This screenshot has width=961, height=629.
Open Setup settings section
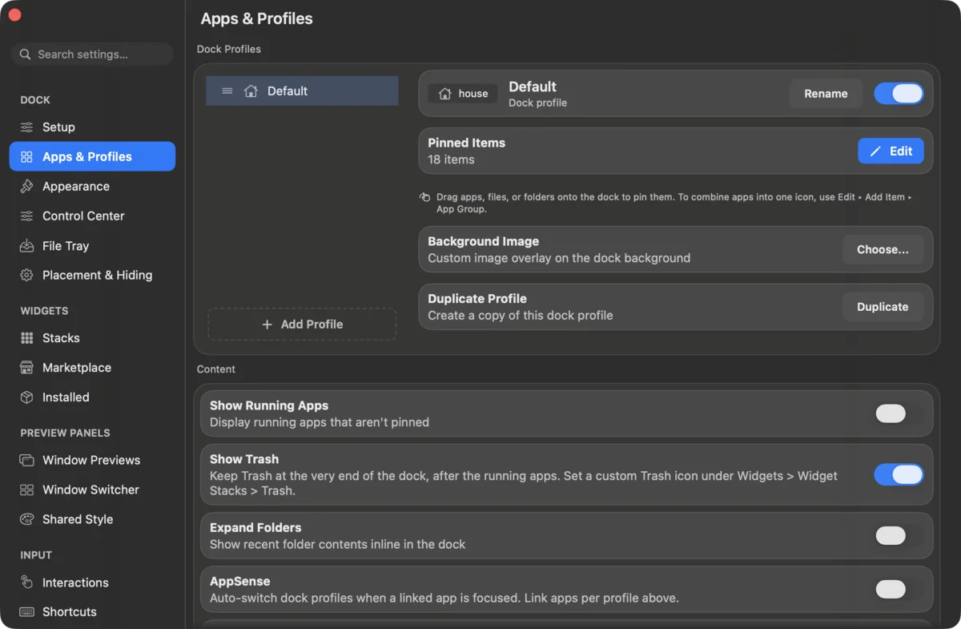pyautogui.click(x=92, y=127)
